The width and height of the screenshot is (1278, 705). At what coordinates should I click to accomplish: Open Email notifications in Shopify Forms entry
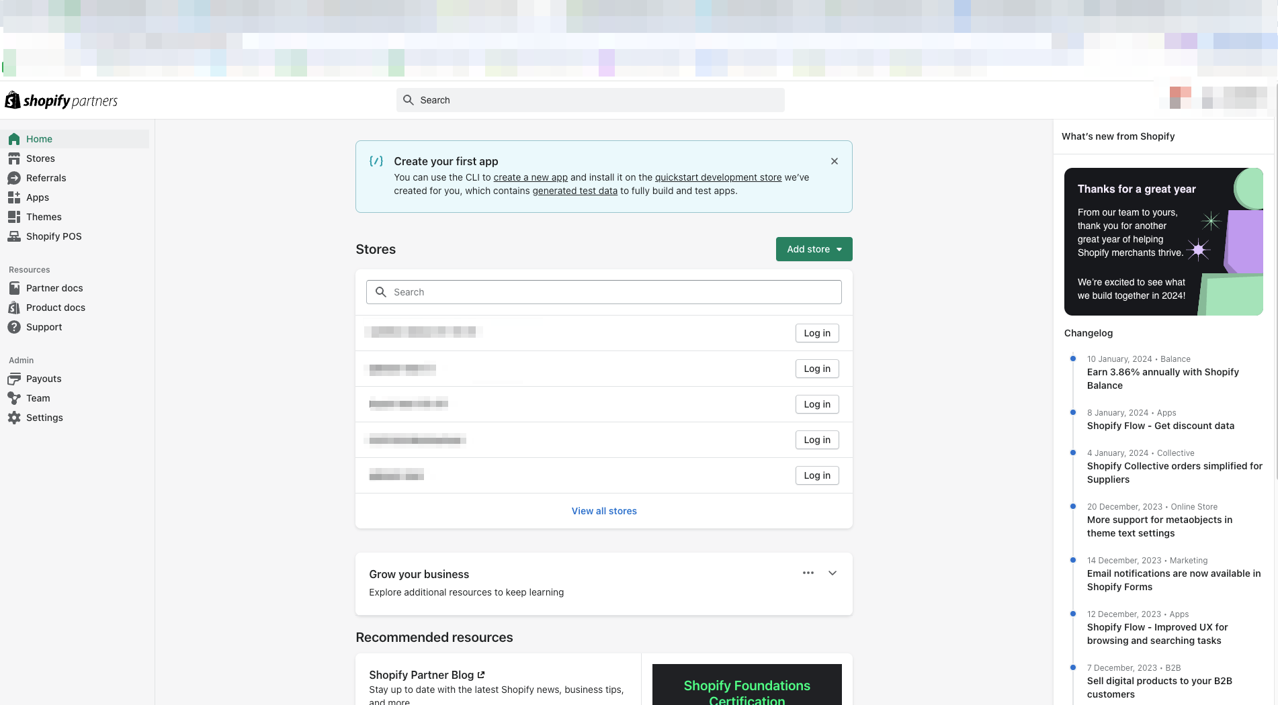tap(1174, 580)
